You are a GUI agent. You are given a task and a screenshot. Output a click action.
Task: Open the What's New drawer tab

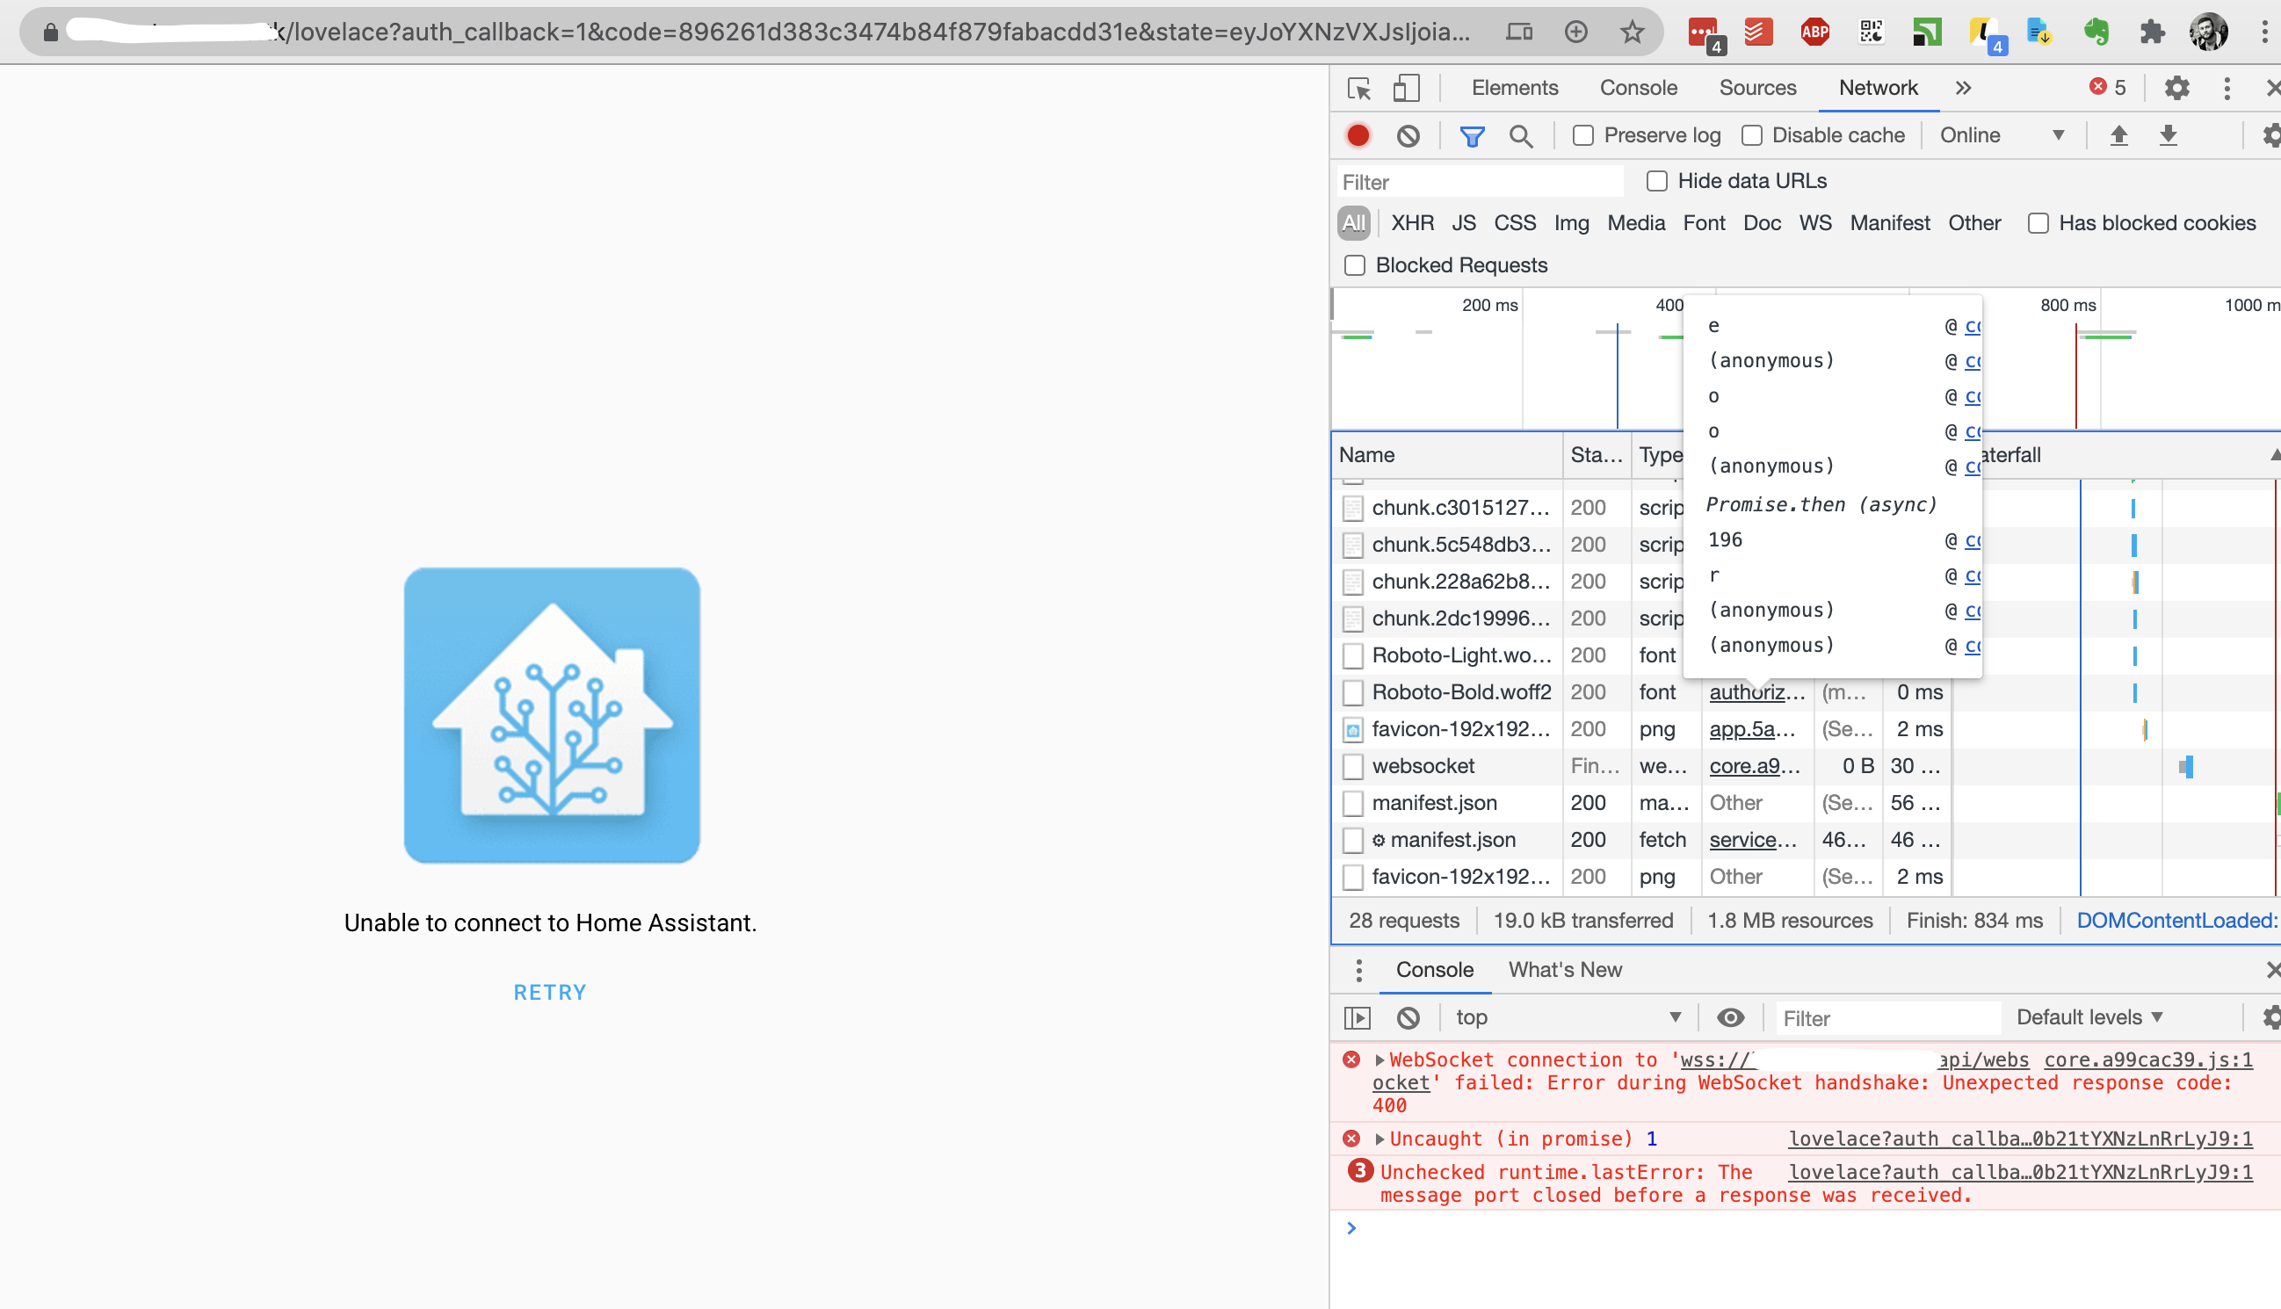1564,970
